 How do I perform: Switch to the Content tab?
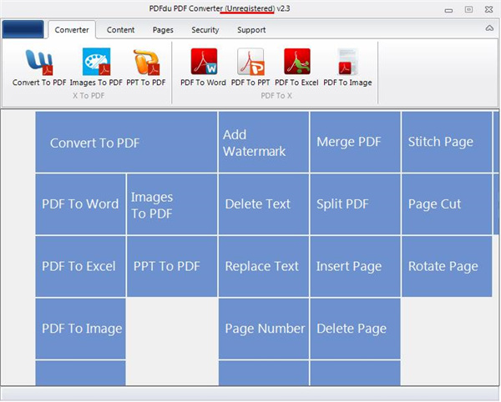(121, 30)
